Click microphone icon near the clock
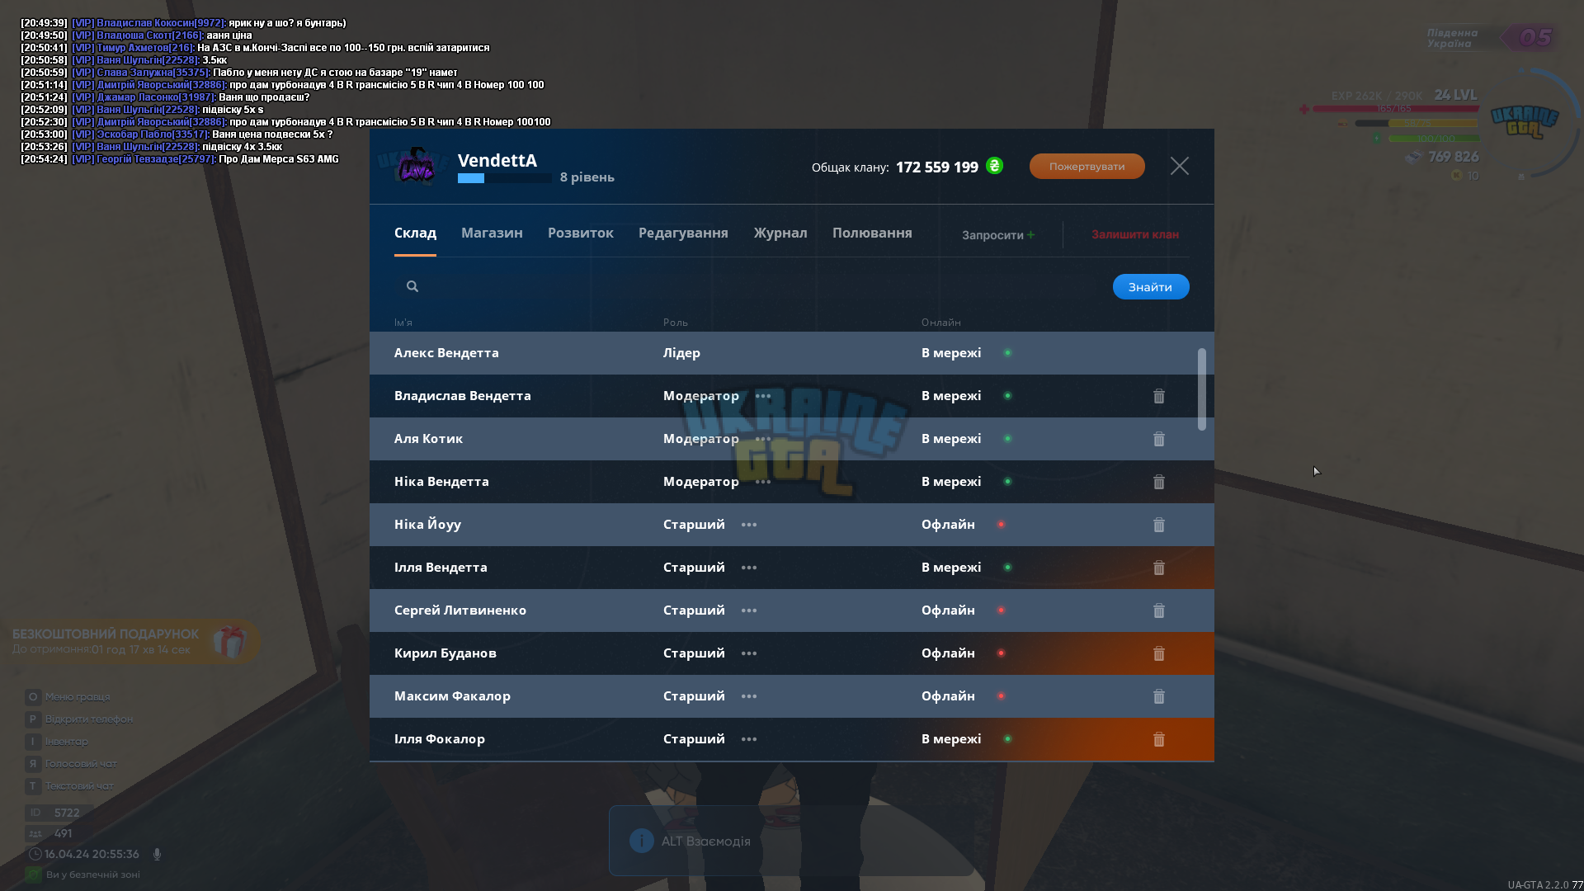 [x=157, y=855]
